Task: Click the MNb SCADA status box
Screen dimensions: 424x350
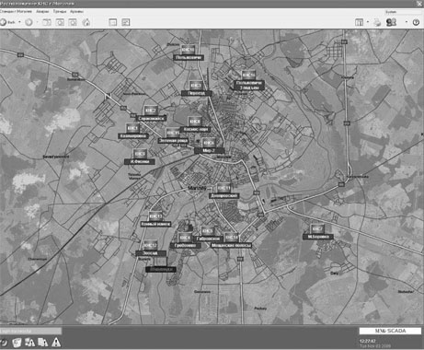Action: tap(390, 331)
